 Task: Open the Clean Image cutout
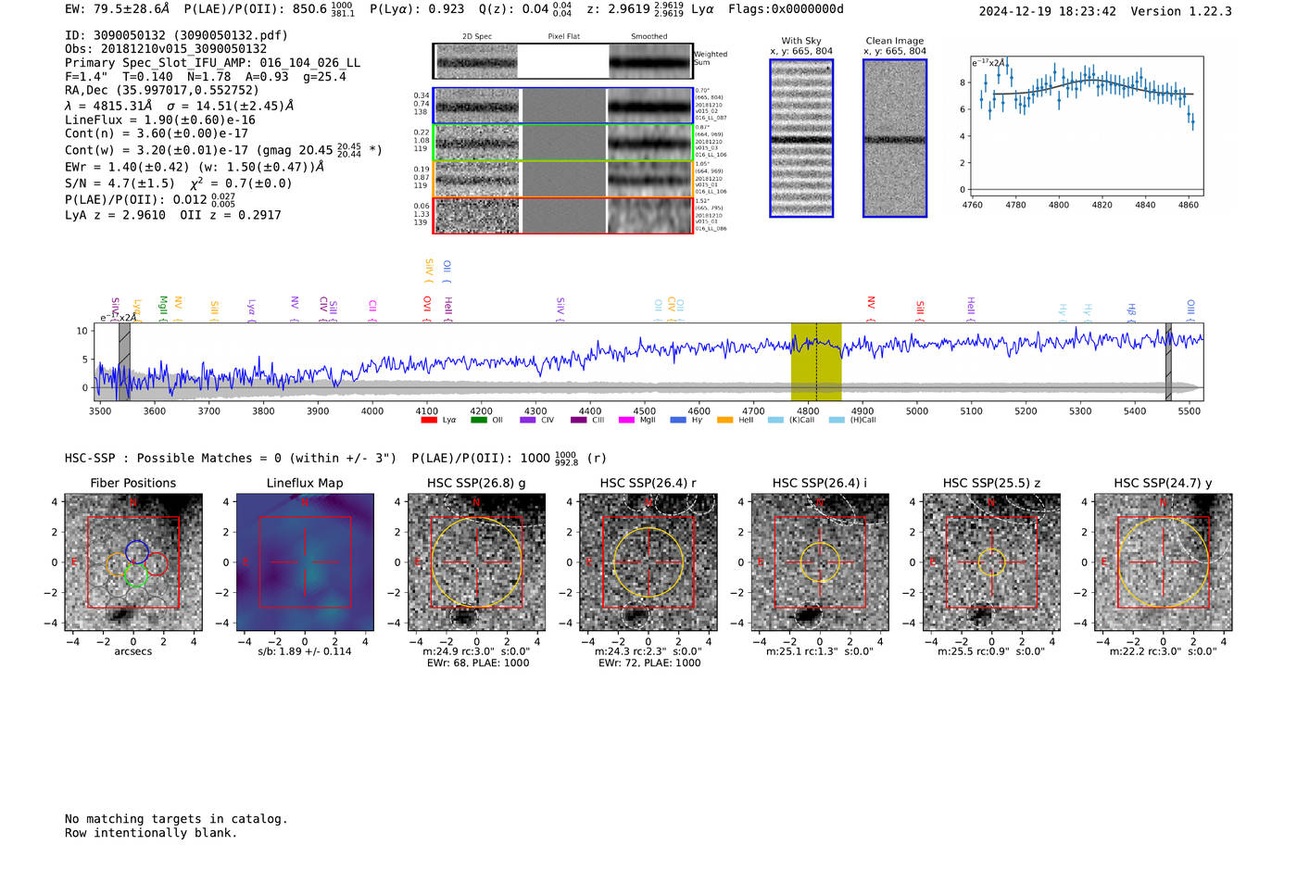pyautogui.click(x=895, y=138)
